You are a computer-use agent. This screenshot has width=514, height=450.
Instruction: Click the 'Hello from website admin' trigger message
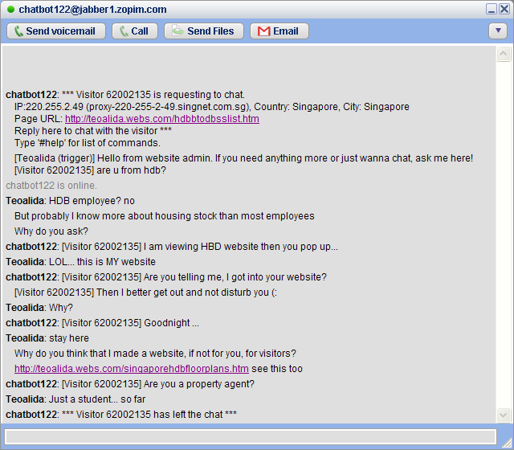click(243, 158)
